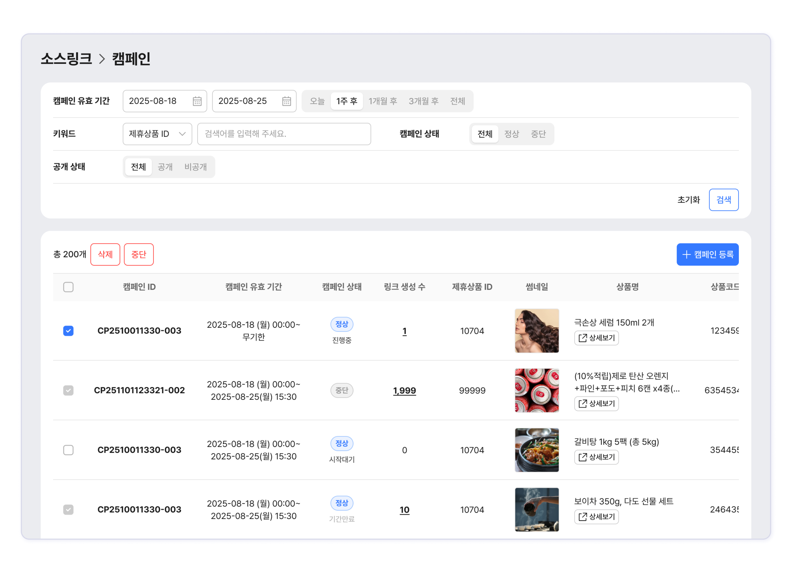
Task: Check the 갈비탕 campaign row checkbox
Action: pos(69,450)
